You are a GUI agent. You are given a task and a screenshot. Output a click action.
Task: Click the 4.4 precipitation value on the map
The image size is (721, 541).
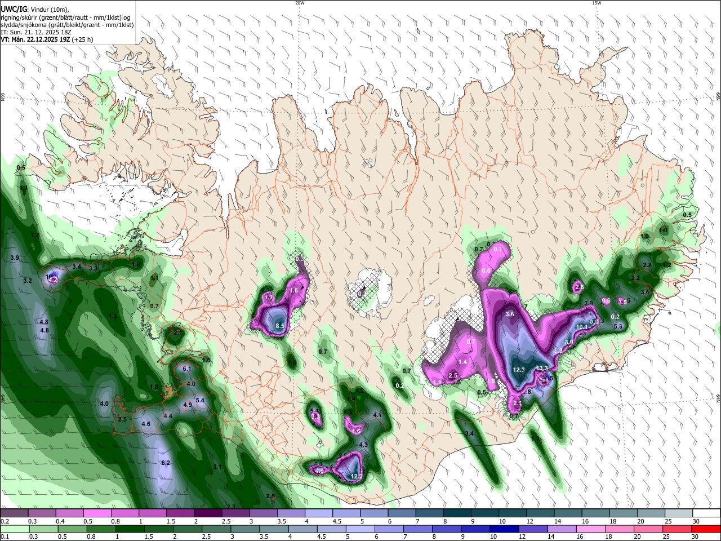click(168, 416)
